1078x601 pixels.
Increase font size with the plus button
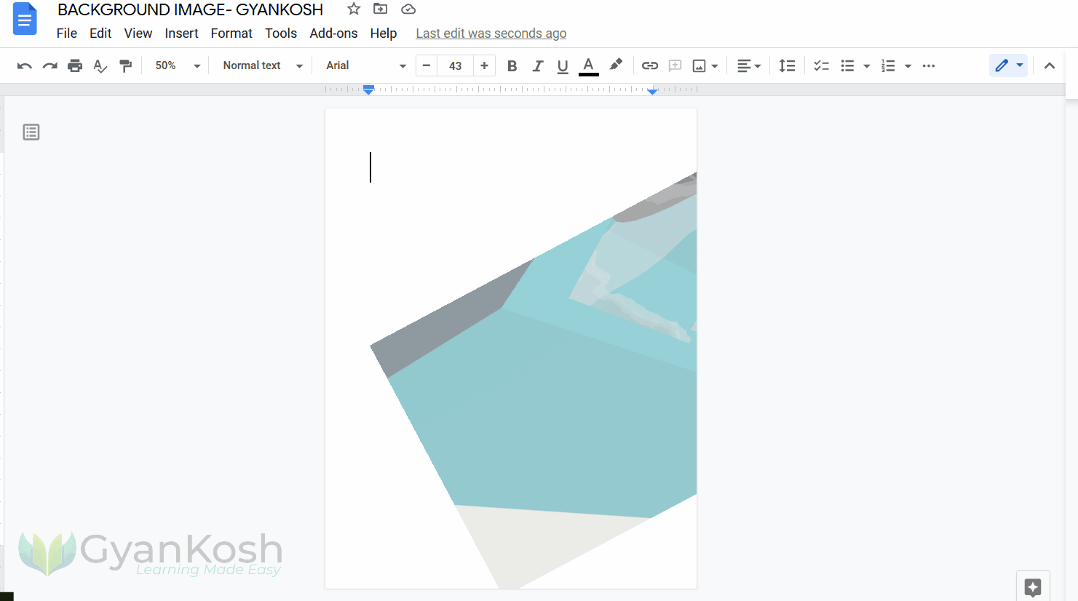(484, 65)
